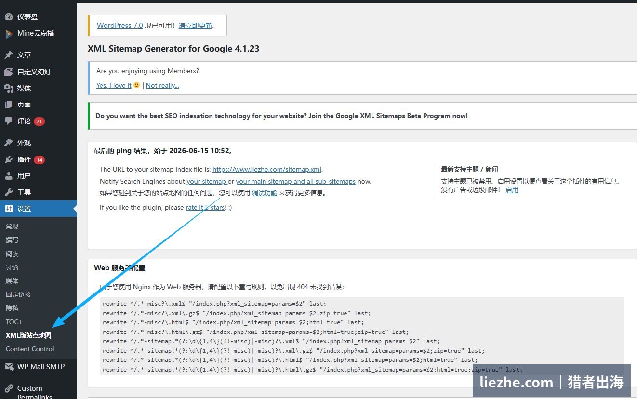
Task: Click the envelope icon beside WP Mail SMTP
Action: tap(9, 367)
